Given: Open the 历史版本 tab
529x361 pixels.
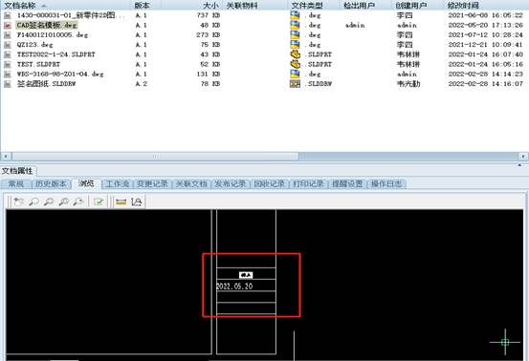Looking at the screenshot, I should pyautogui.click(x=51, y=184).
